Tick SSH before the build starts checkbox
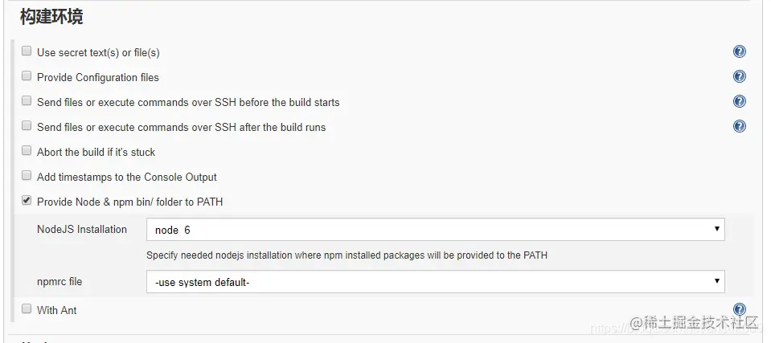This screenshot has width=771, height=343. (27, 101)
